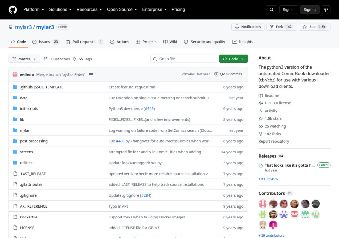Switch to the Actions tab
This screenshot has height=238, width=339.
click(x=120, y=42)
